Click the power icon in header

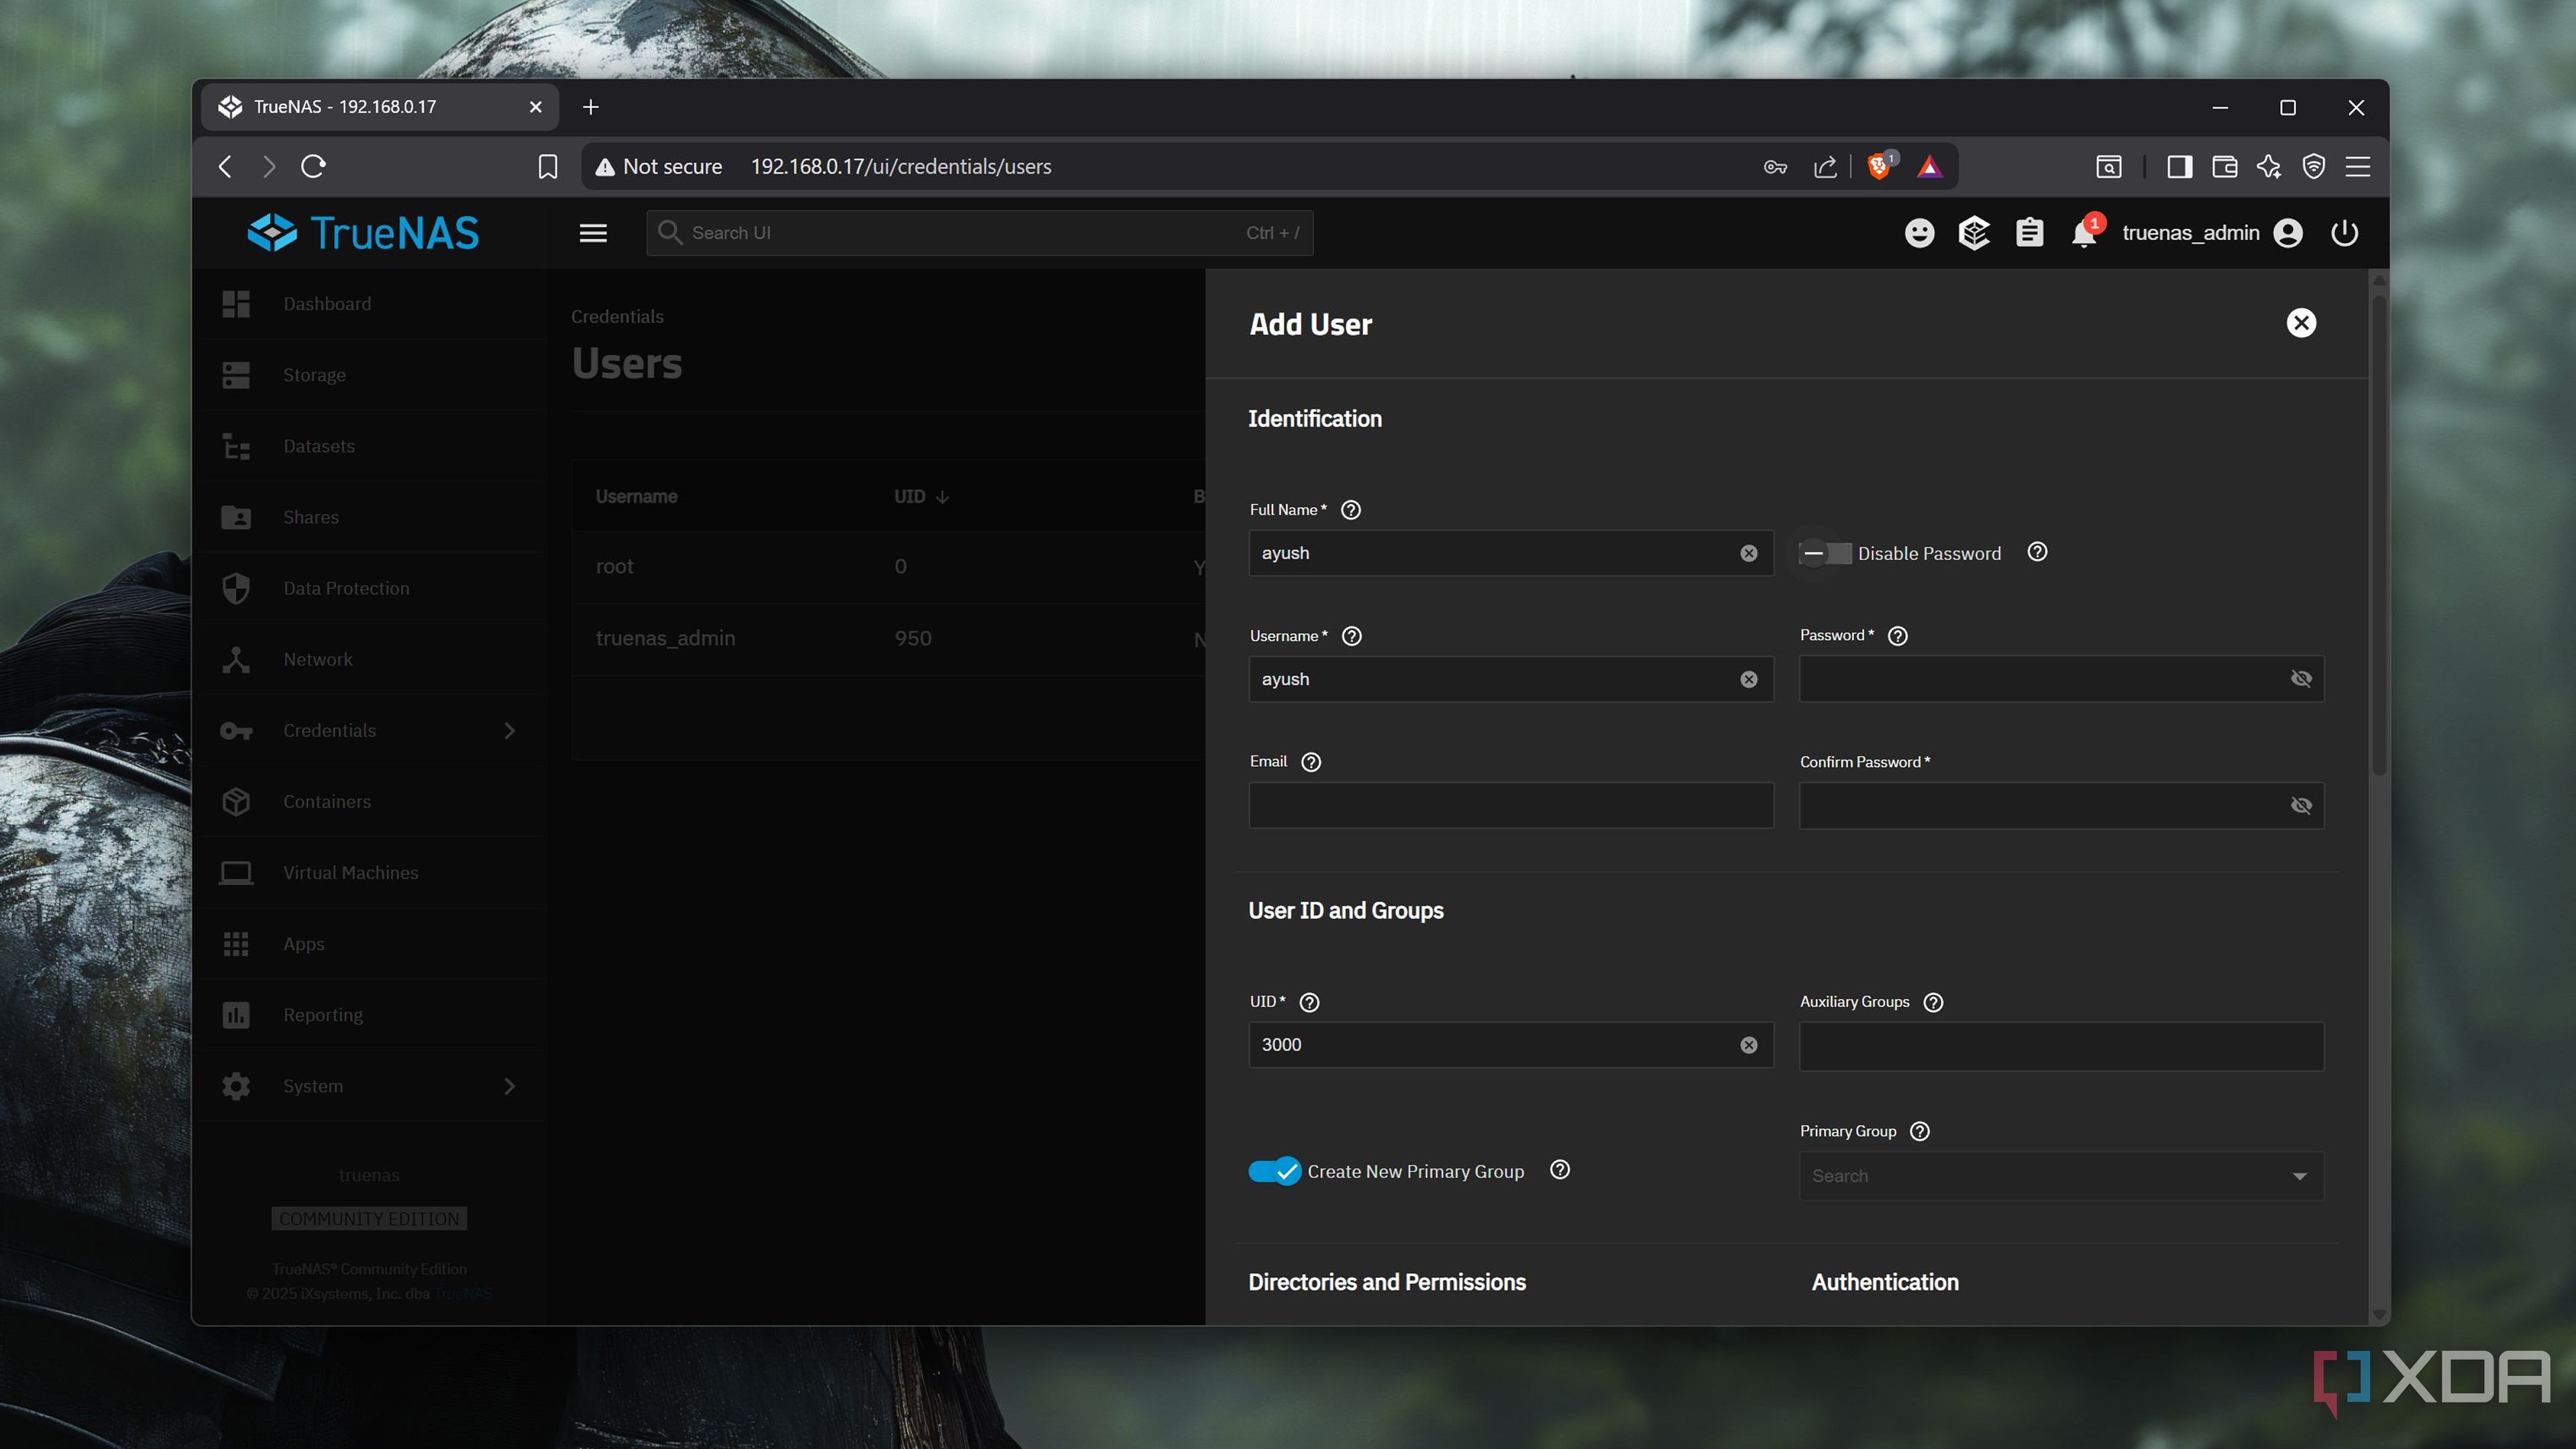(x=2344, y=233)
